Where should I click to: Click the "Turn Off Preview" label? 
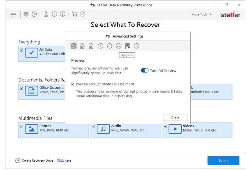[163, 71]
